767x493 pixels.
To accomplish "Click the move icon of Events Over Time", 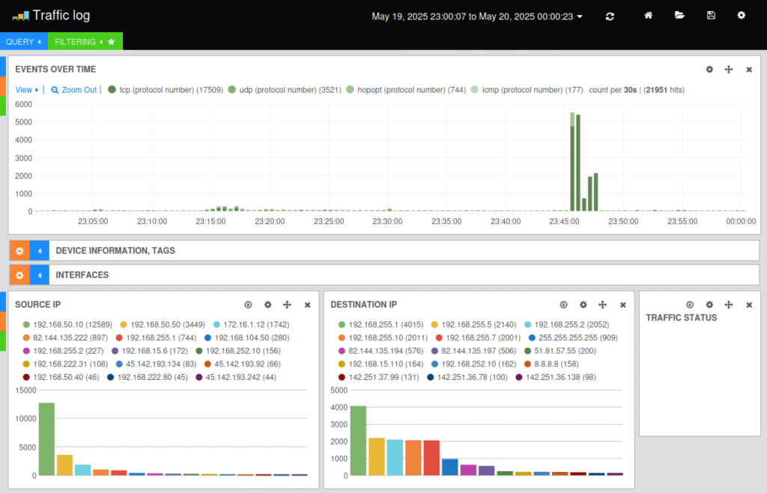I will click(729, 70).
